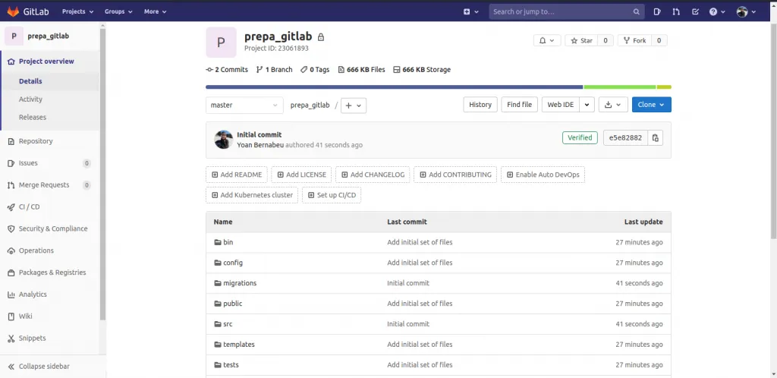Image resolution: width=777 pixels, height=378 pixels.
Task: Open the download source code button
Action: 612,105
